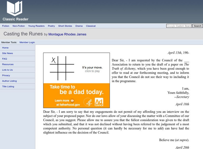Open Author Listing in sidebar
The height and width of the screenshot is (149, 203).
[9, 81]
